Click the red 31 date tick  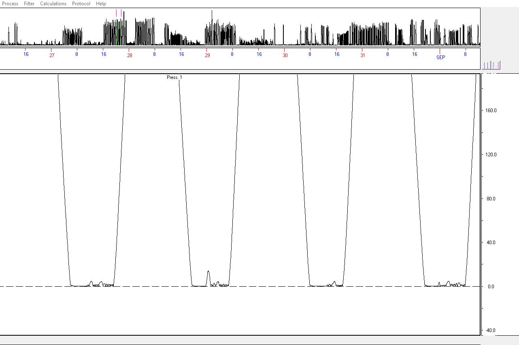pyautogui.click(x=363, y=55)
